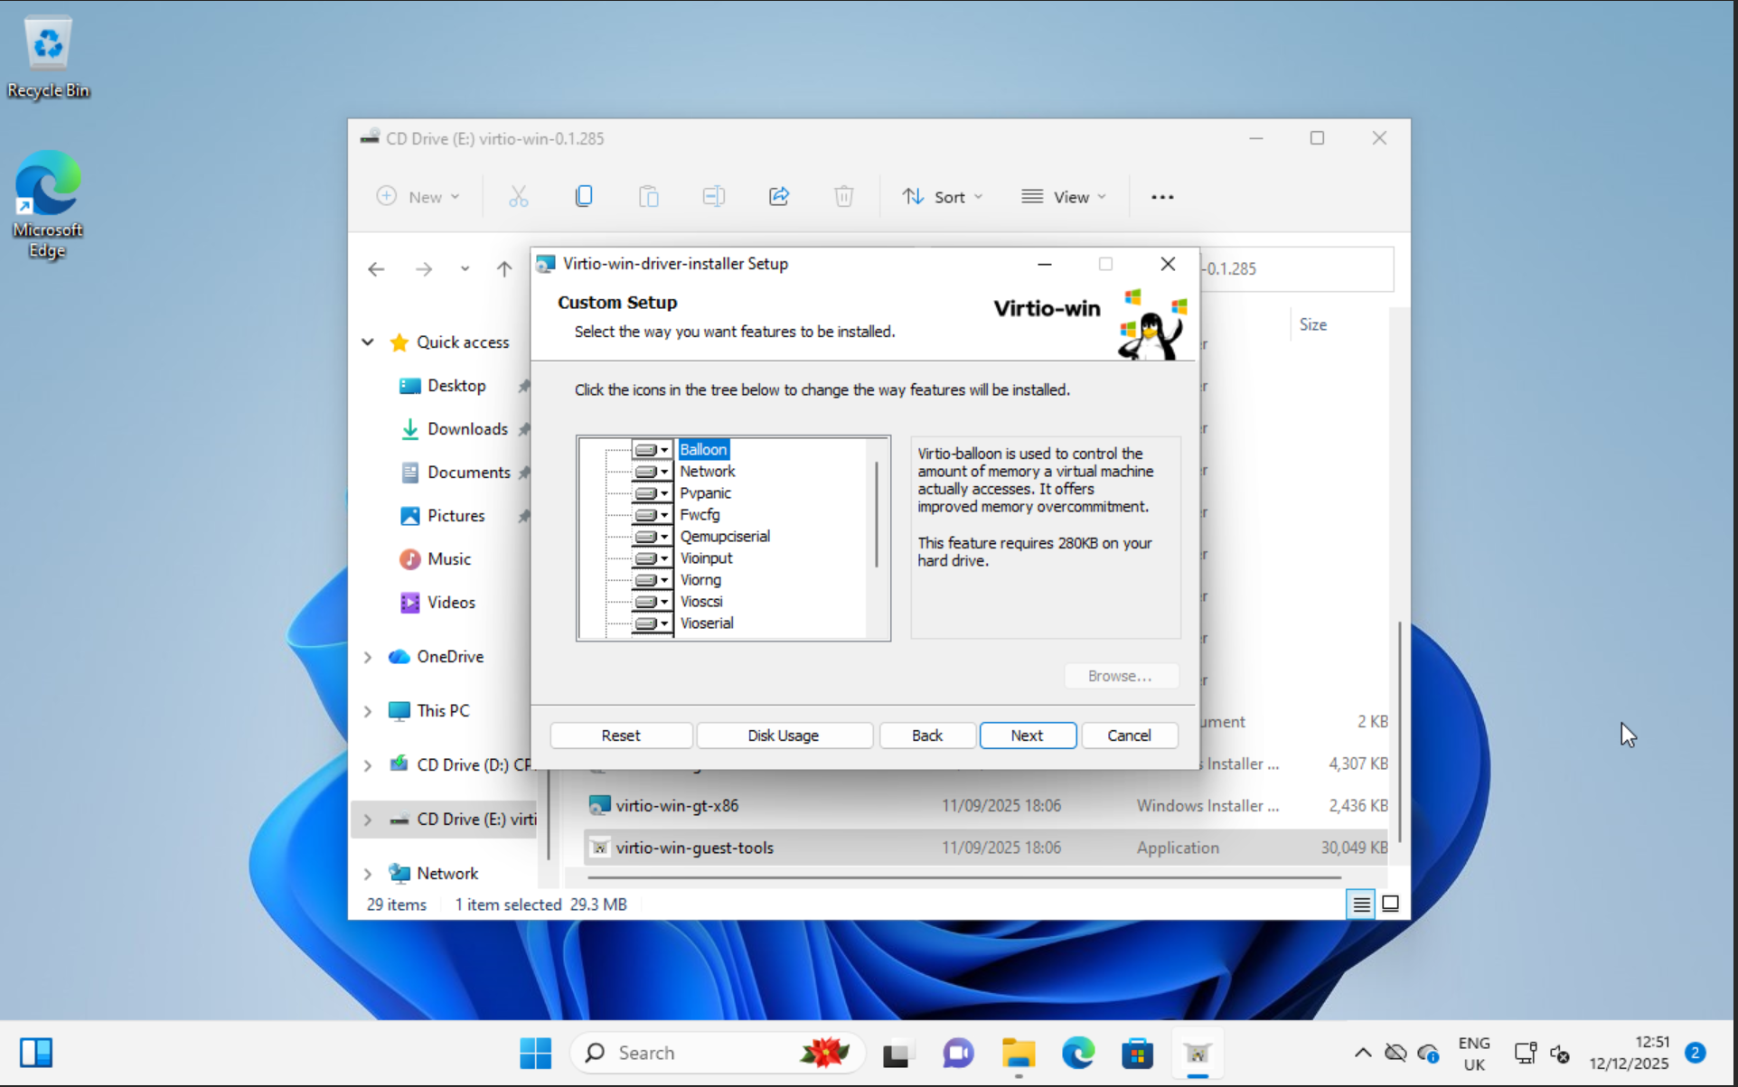This screenshot has height=1087, width=1738.
Task: Select the Balloon feature in tree
Action: click(703, 450)
